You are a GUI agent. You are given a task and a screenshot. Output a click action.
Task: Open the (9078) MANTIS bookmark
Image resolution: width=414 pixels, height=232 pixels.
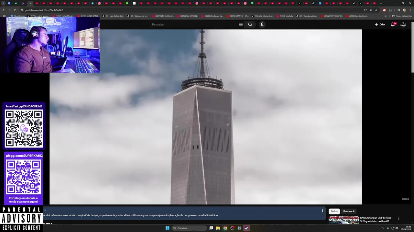(237, 16)
